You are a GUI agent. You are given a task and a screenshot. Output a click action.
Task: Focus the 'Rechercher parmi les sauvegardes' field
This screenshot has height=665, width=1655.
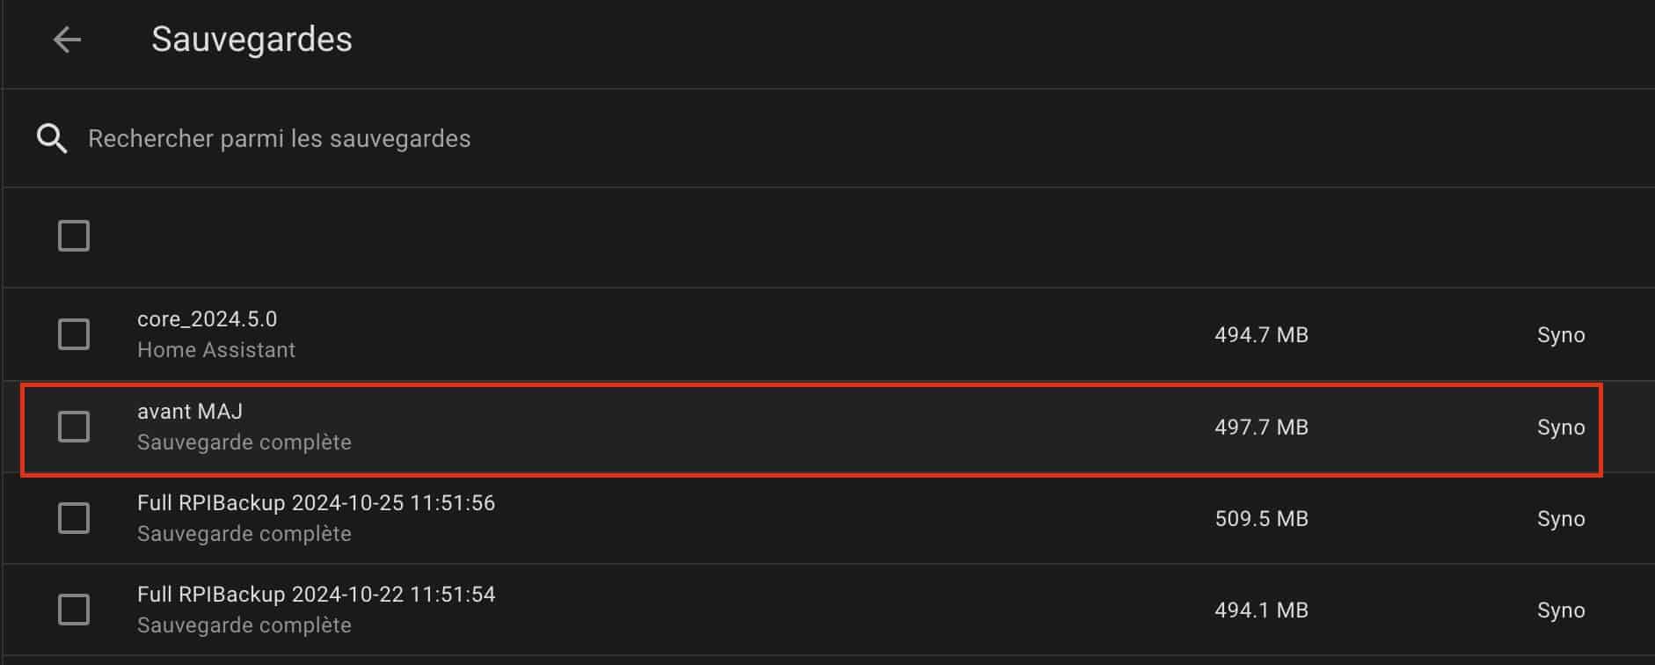280,139
